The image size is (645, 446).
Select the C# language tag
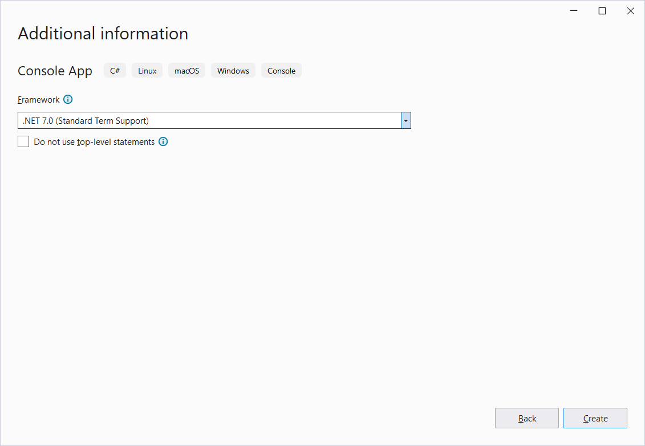coord(115,71)
